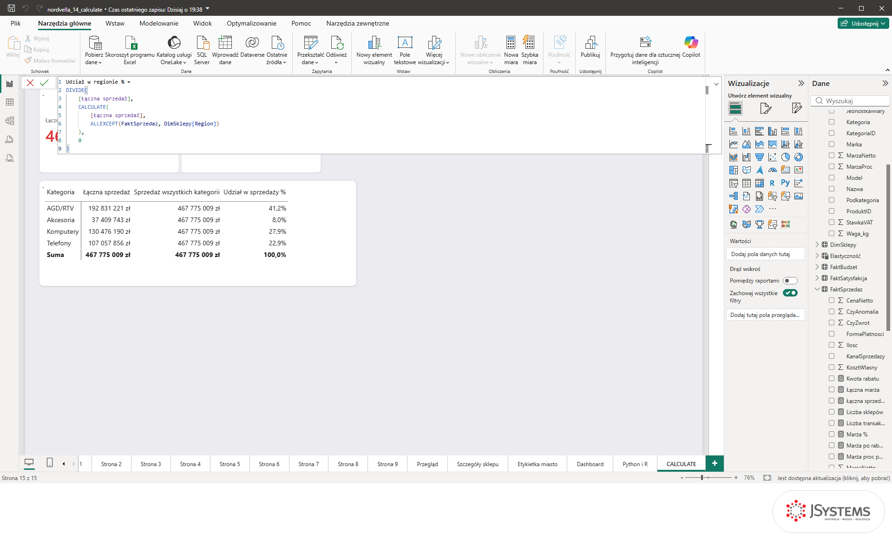
Task: Open the Wstaw ribbon tab
Action: click(x=115, y=23)
